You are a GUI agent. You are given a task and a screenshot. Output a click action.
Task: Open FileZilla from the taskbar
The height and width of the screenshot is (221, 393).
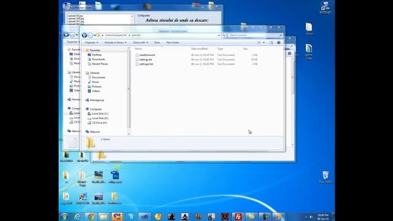(x=238, y=217)
